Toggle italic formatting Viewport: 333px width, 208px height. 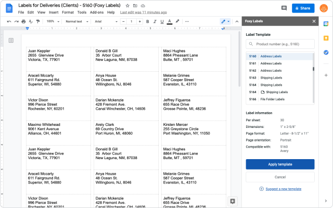[x=155, y=21]
